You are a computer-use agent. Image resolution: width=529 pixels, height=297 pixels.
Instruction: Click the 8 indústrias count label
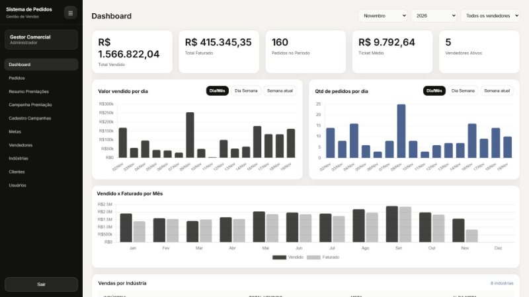[x=502, y=284]
